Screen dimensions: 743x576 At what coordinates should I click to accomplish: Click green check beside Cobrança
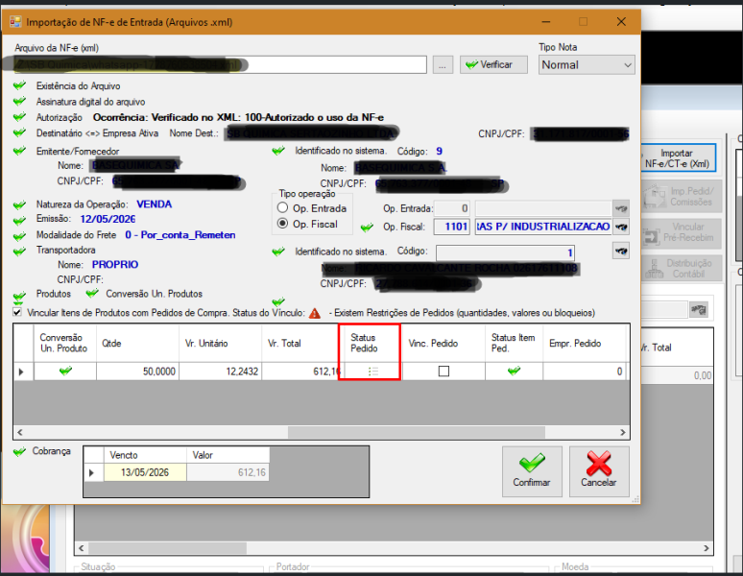[19, 451]
